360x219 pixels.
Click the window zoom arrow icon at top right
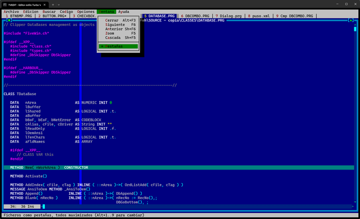(x=350, y=20)
